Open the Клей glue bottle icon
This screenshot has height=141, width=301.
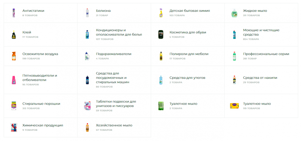(14, 34)
